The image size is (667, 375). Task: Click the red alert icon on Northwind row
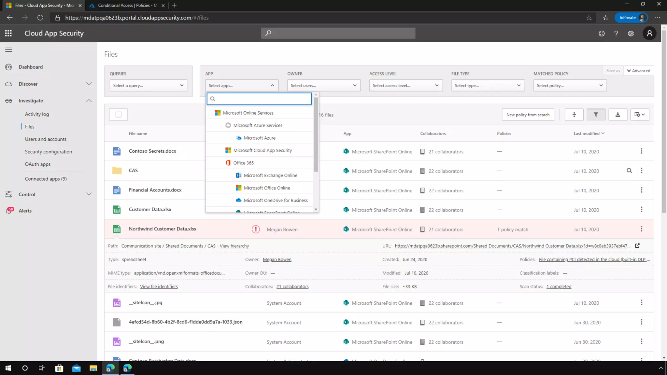[256, 229]
